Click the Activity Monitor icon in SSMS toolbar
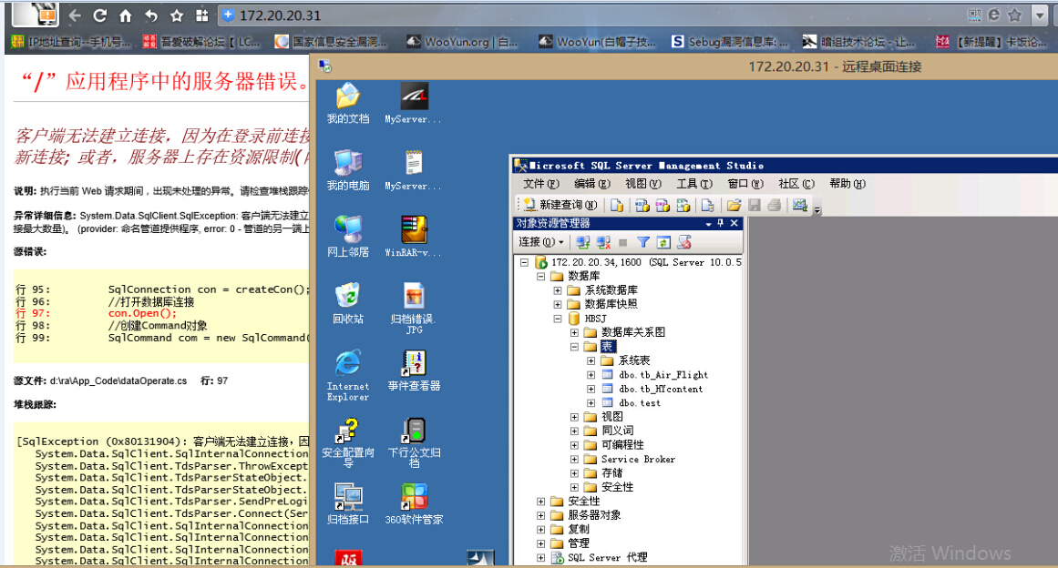Viewport: 1058px width, 568px height. coord(800,205)
